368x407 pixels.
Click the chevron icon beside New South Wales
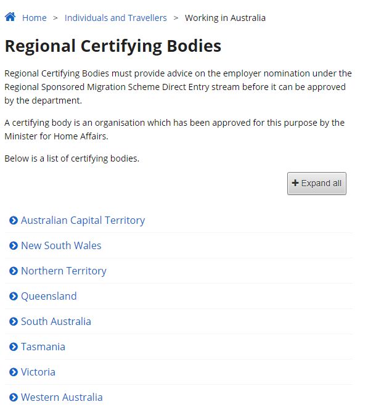pyautogui.click(x=14, y=245)
